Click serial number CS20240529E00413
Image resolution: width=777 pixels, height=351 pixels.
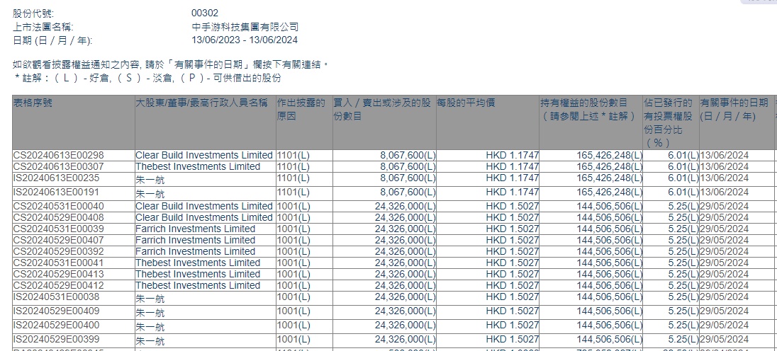(58, 275)
